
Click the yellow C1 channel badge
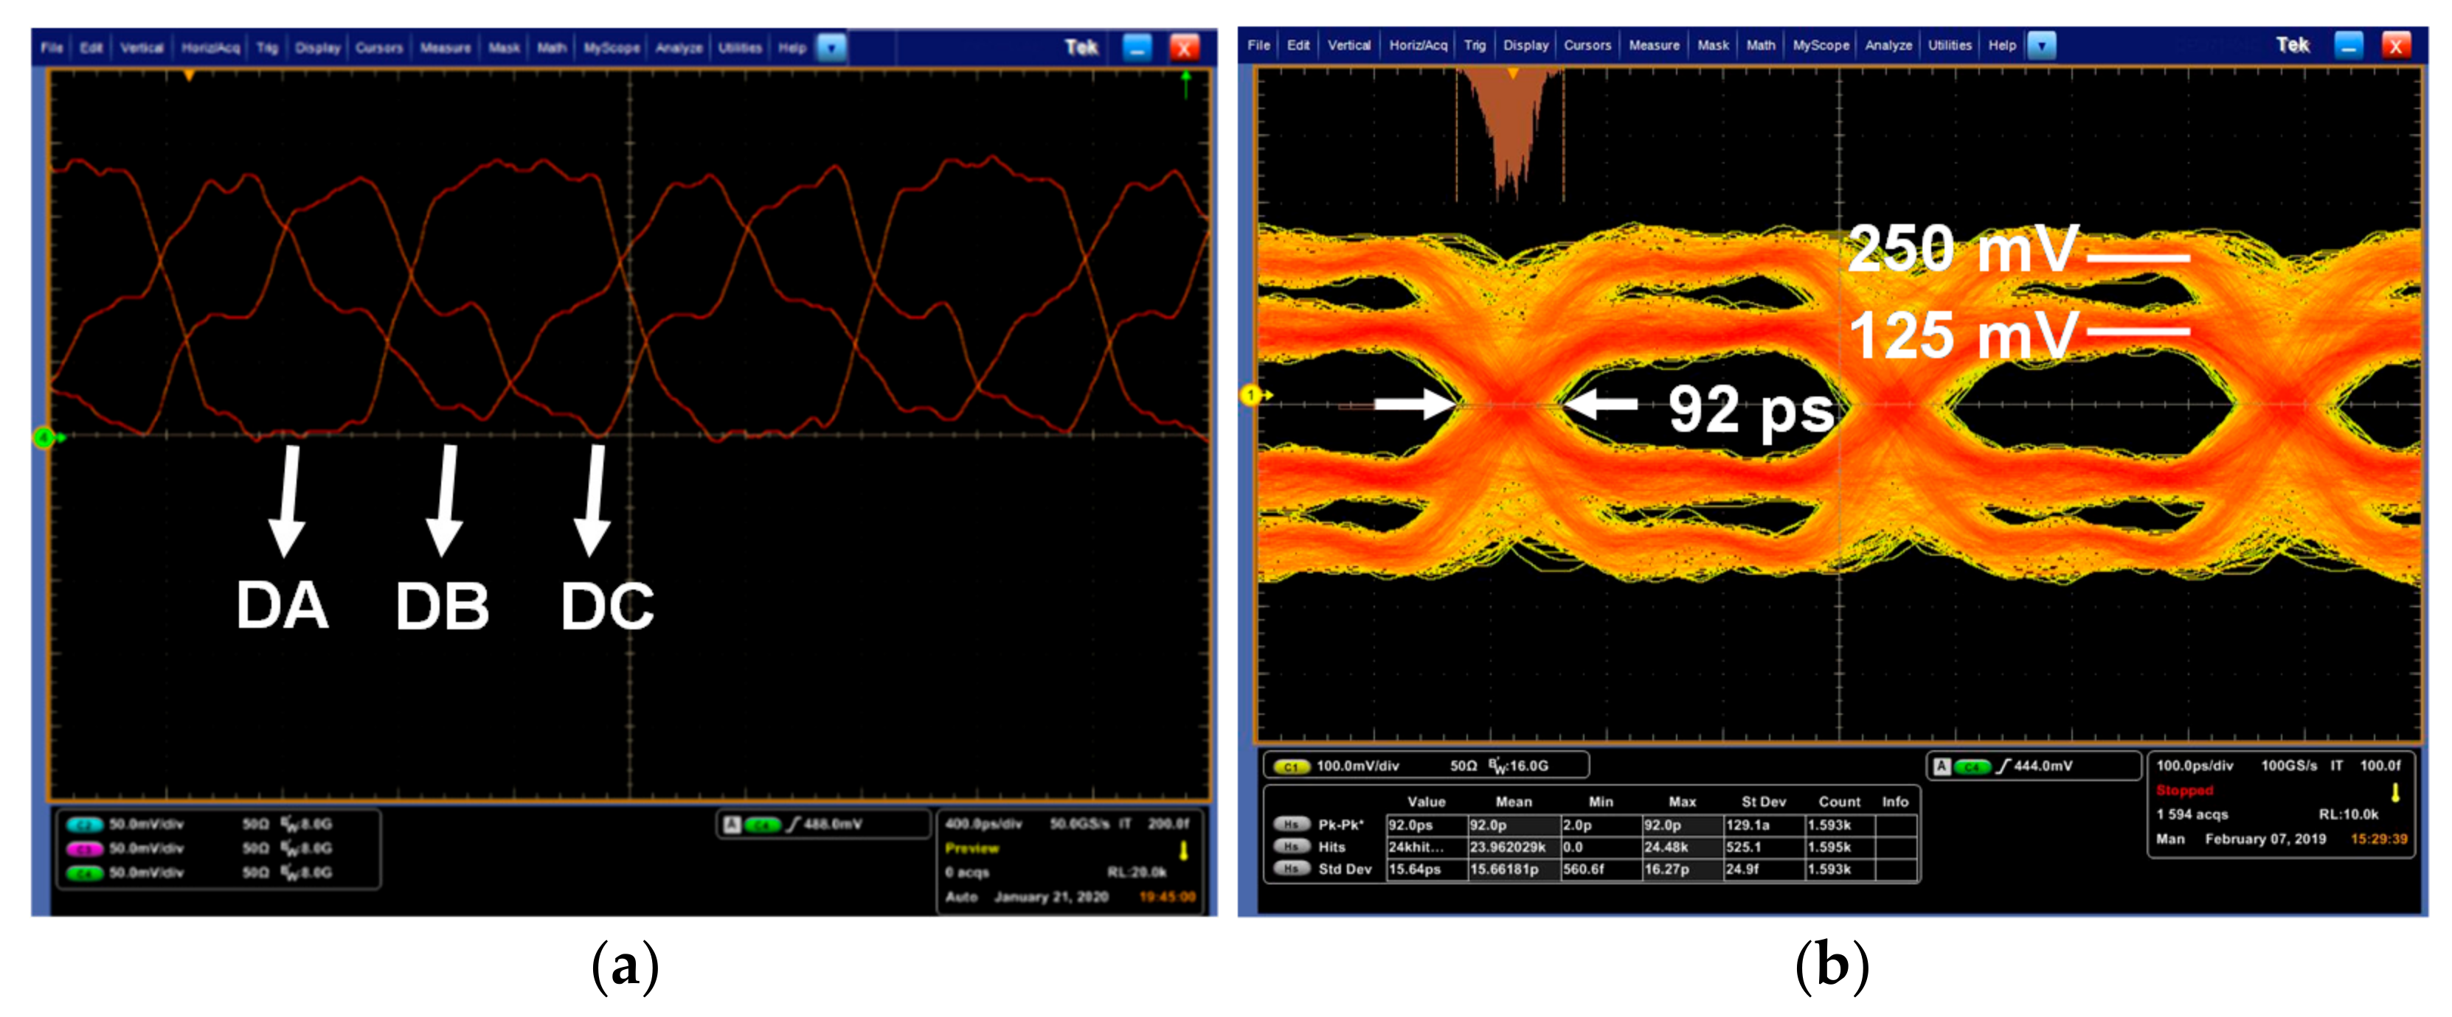pos(1292,766)
